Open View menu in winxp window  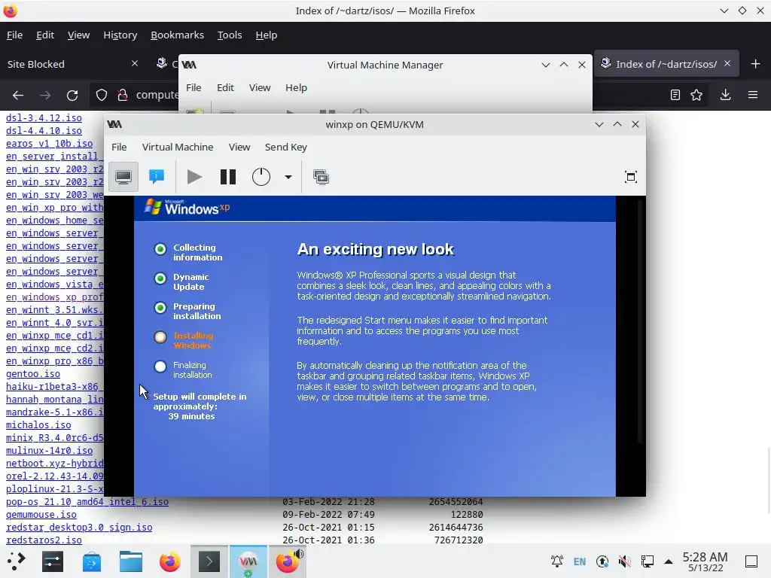(239, 147)
